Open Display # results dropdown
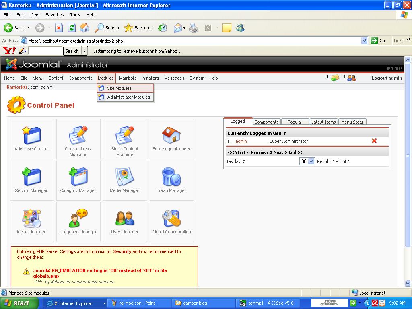 click(x=311, y=161)
